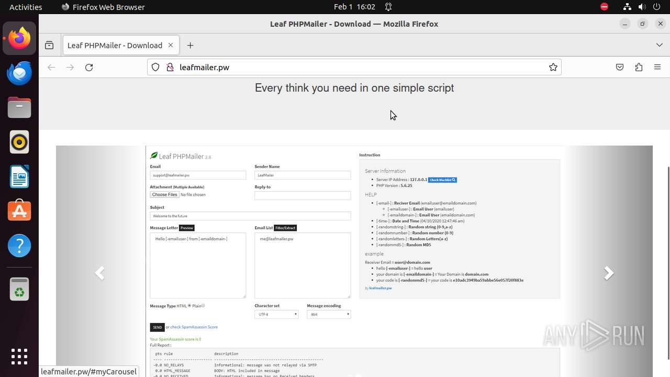Open volume icon in system tray
Screen dimensions: 670x377
(642, 7)
